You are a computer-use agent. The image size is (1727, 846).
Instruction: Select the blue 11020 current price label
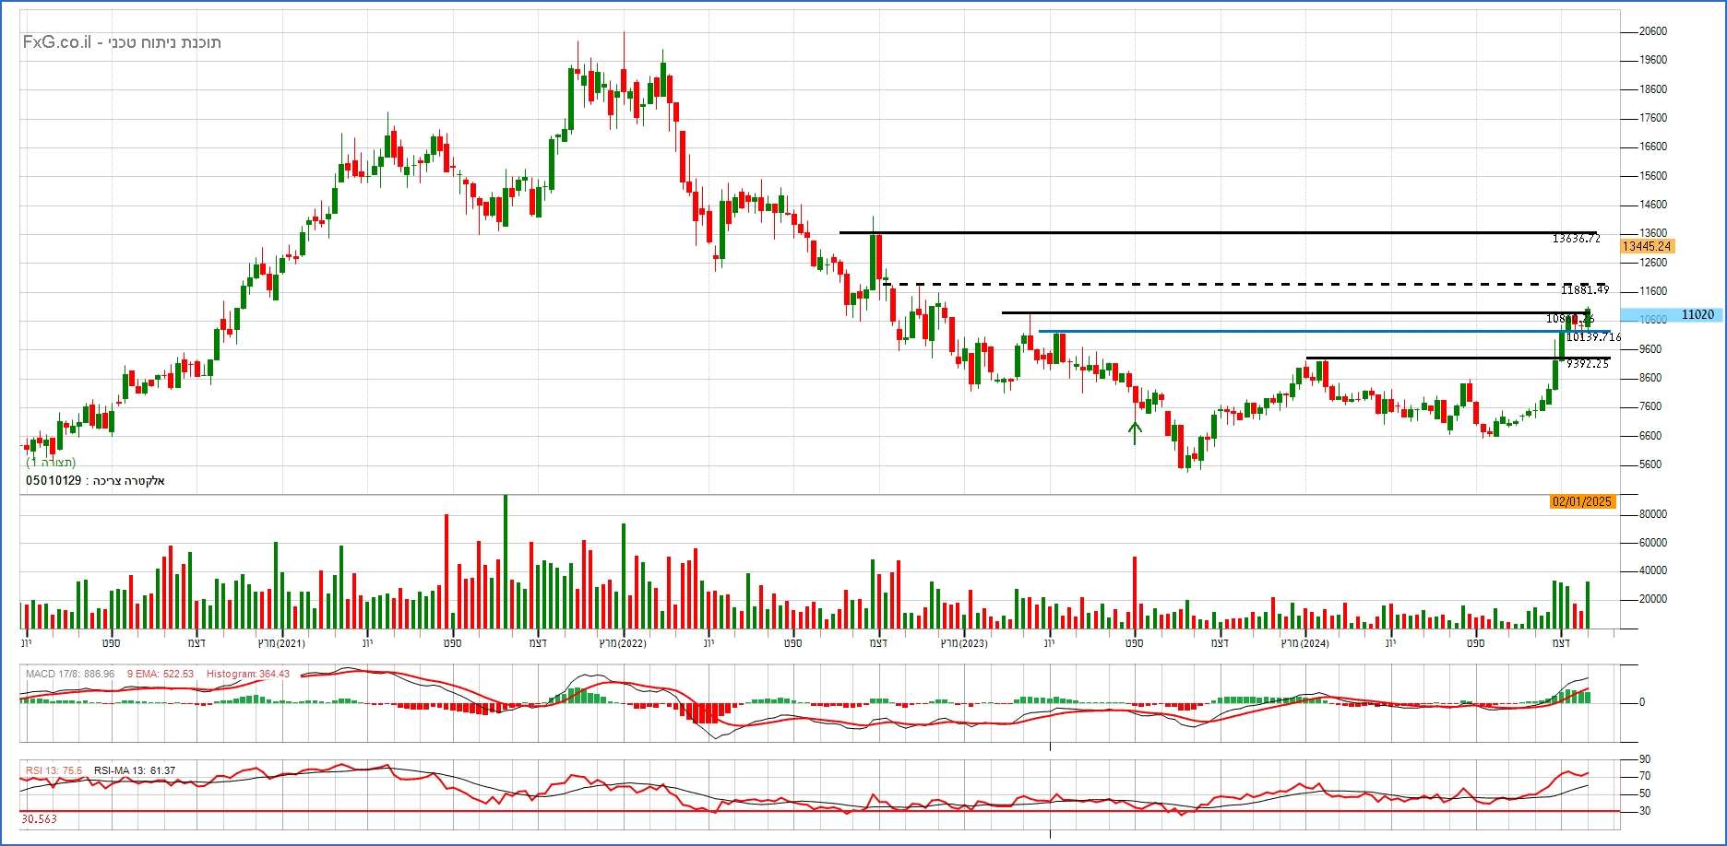pos(1672,315)
